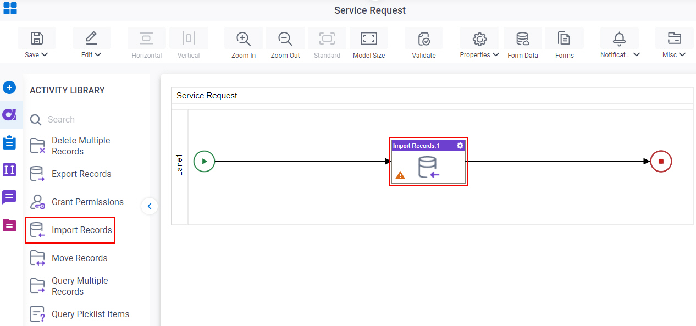This screenshot has height=326, width=696.
Task: Select the blue clipboard sidebar tab
Action: pyautogui.click(x=9, y=142)
